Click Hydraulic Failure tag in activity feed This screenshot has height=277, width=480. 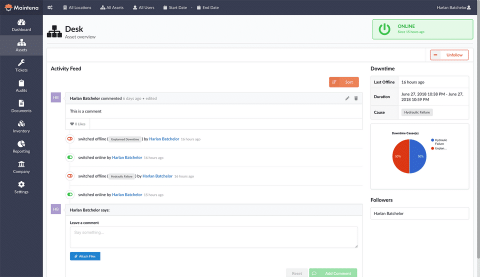121,176
